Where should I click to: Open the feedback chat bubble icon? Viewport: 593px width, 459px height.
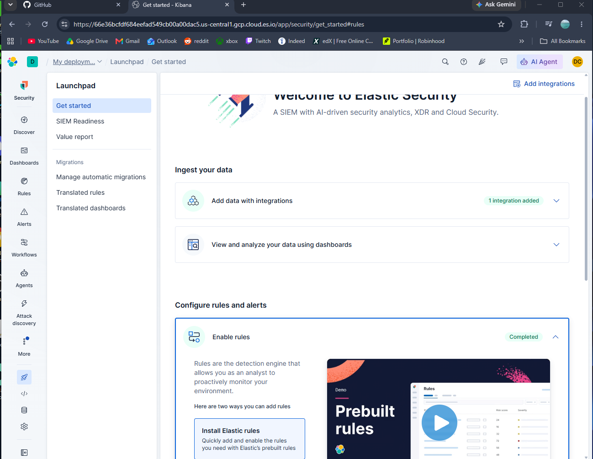[x=504, y=62]
